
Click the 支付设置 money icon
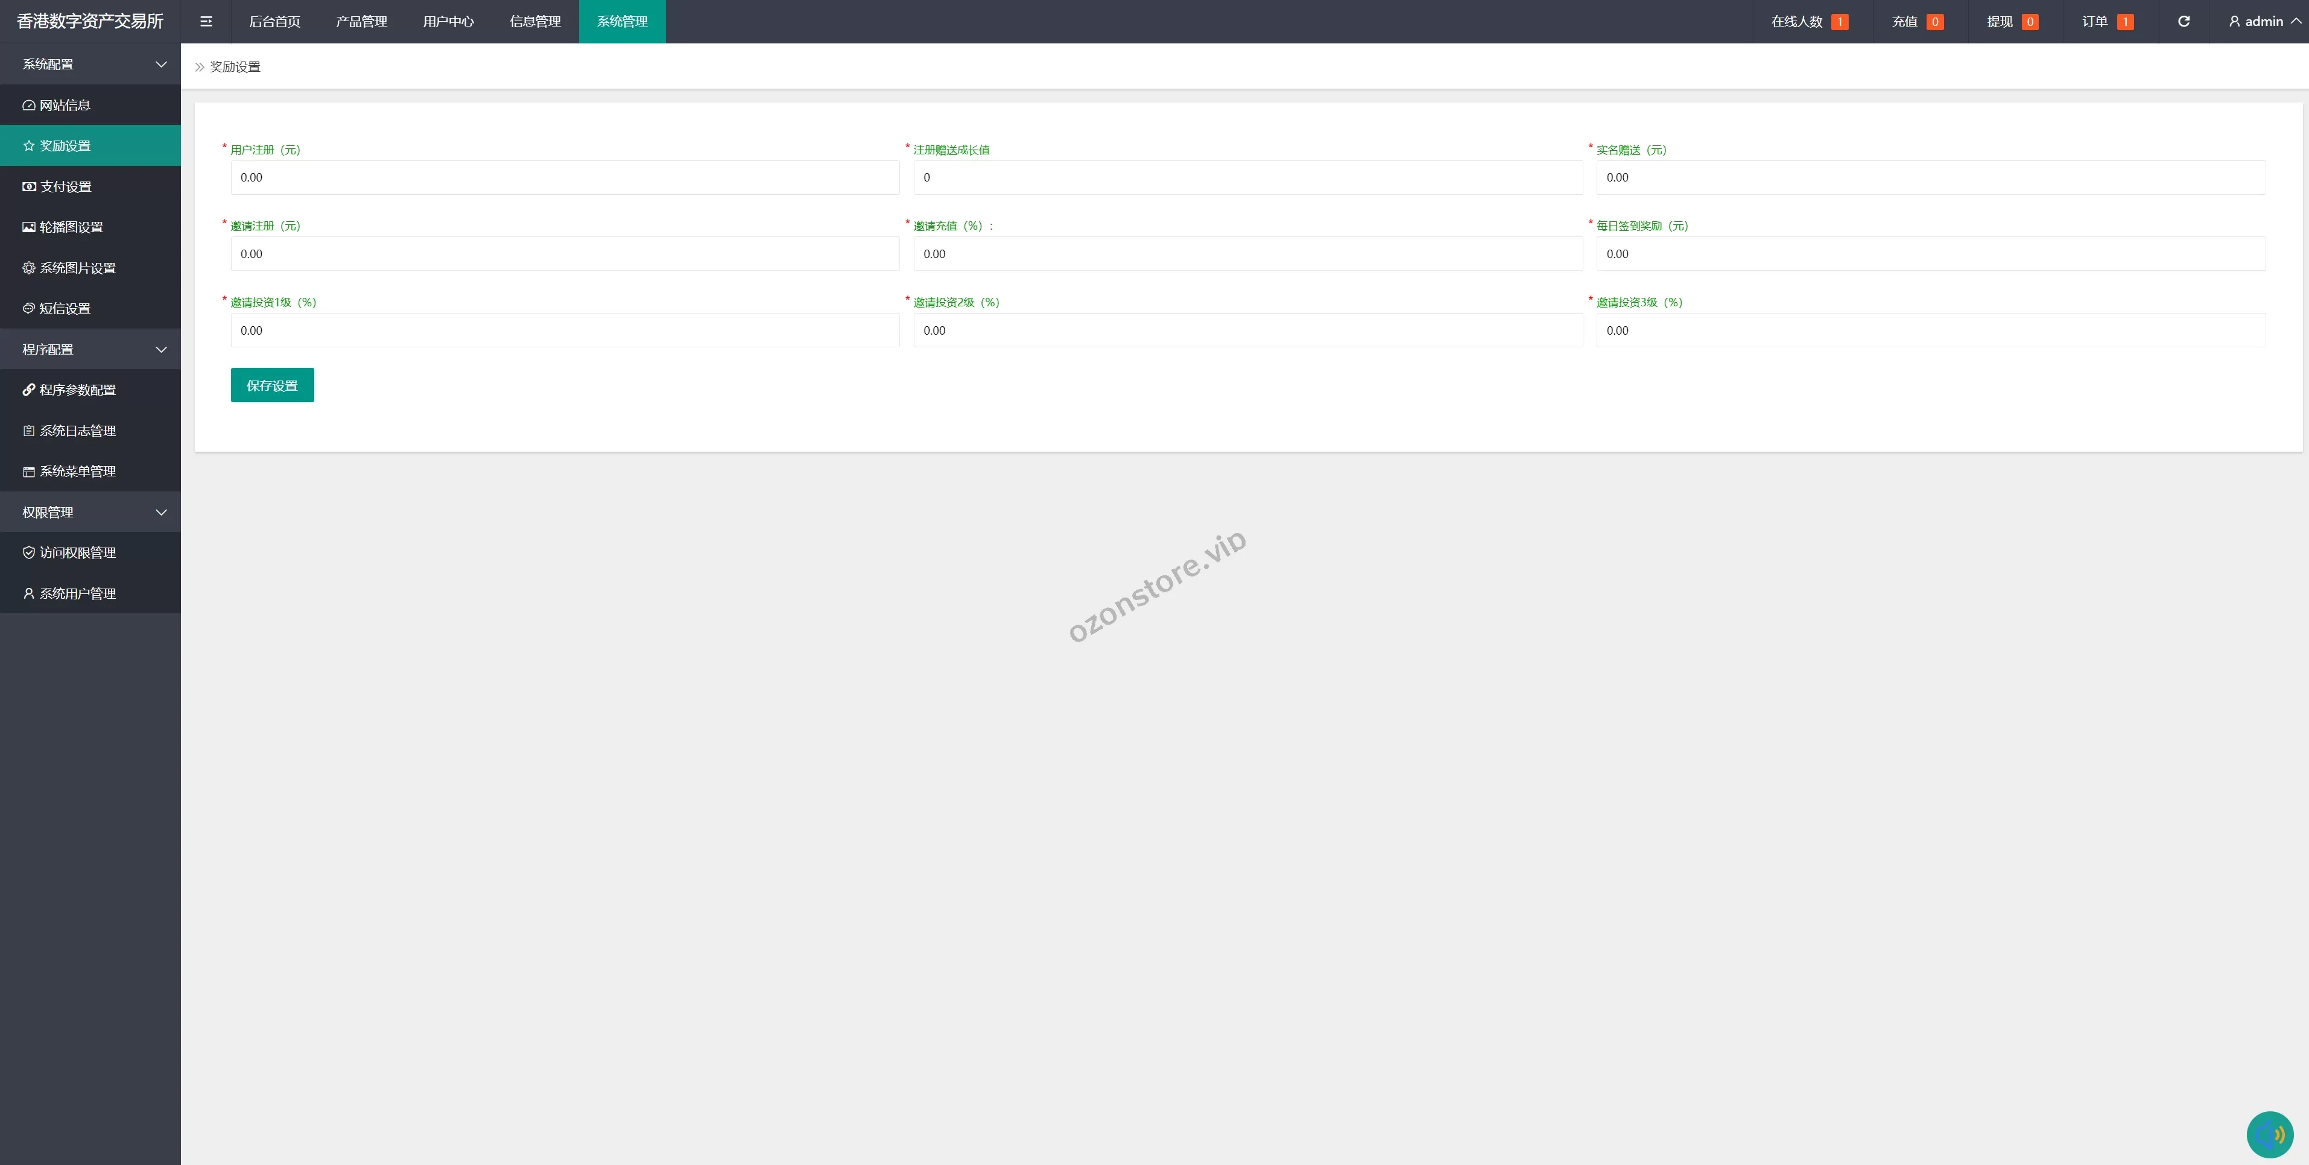(29, 186)
